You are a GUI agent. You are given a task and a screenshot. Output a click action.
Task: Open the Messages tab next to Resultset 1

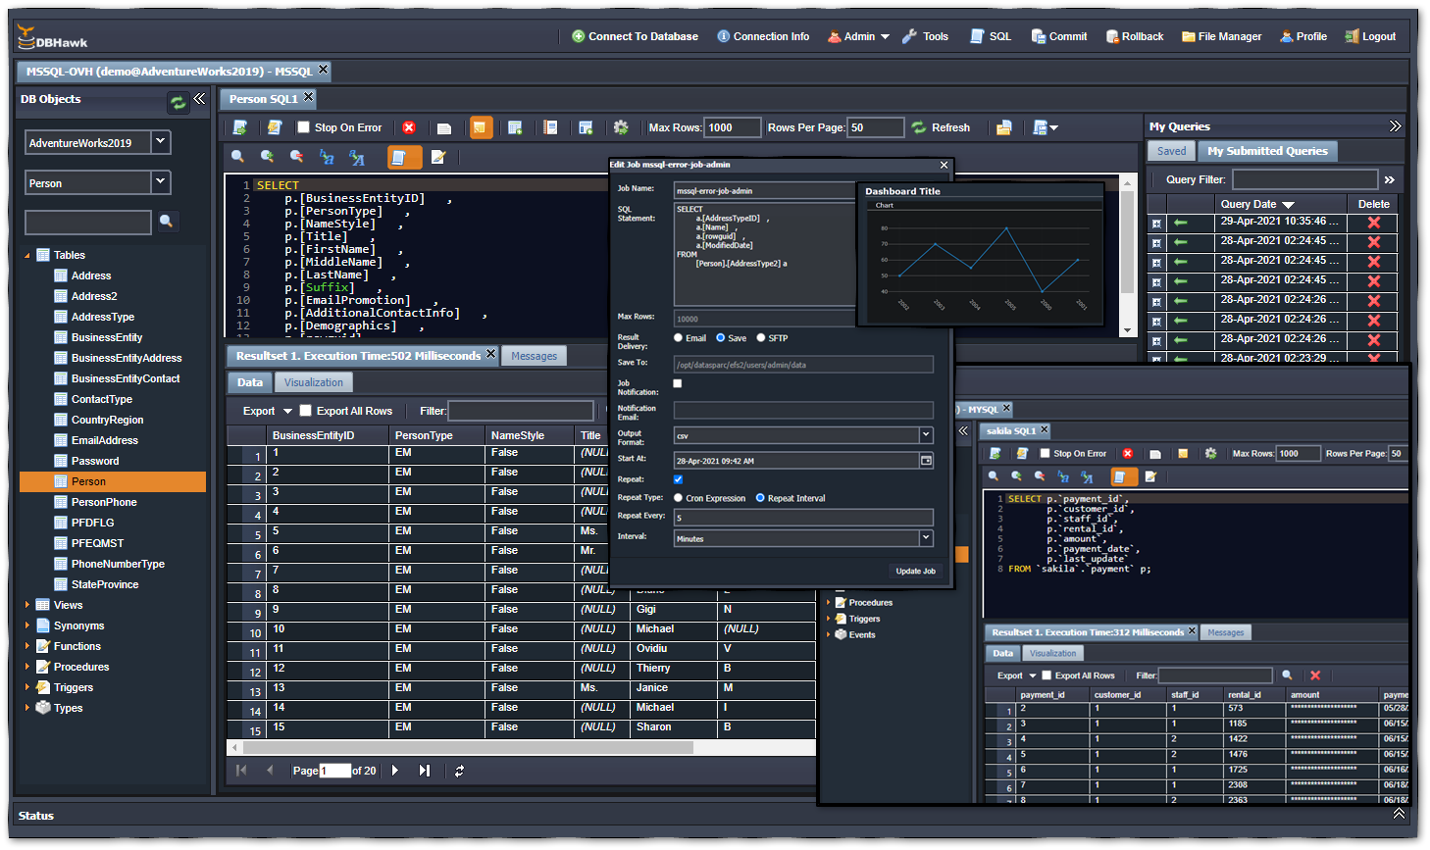(x=534, y=356)
